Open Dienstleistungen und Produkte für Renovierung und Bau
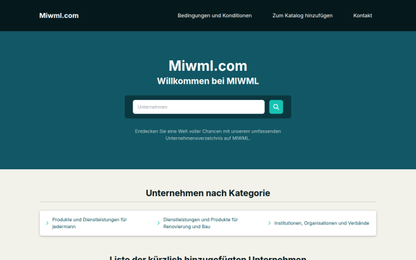The height and width of the screenshot is (260, 416). click(x=200, y=223)
